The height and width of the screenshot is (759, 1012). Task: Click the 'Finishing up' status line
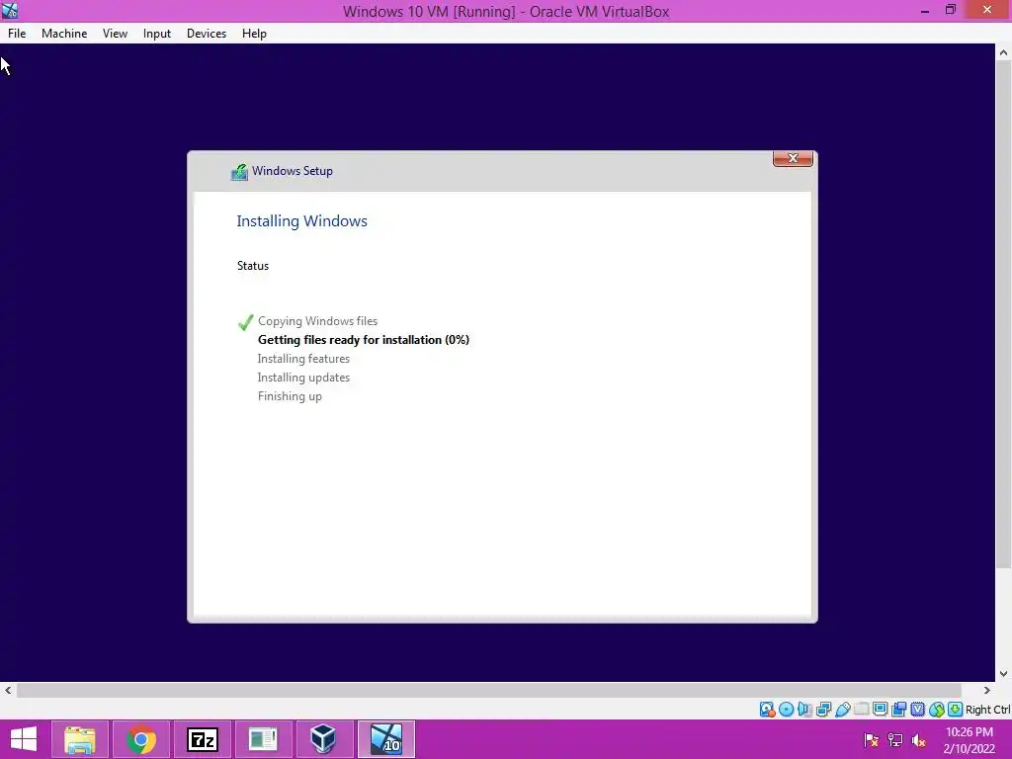[x=290, y=396]
